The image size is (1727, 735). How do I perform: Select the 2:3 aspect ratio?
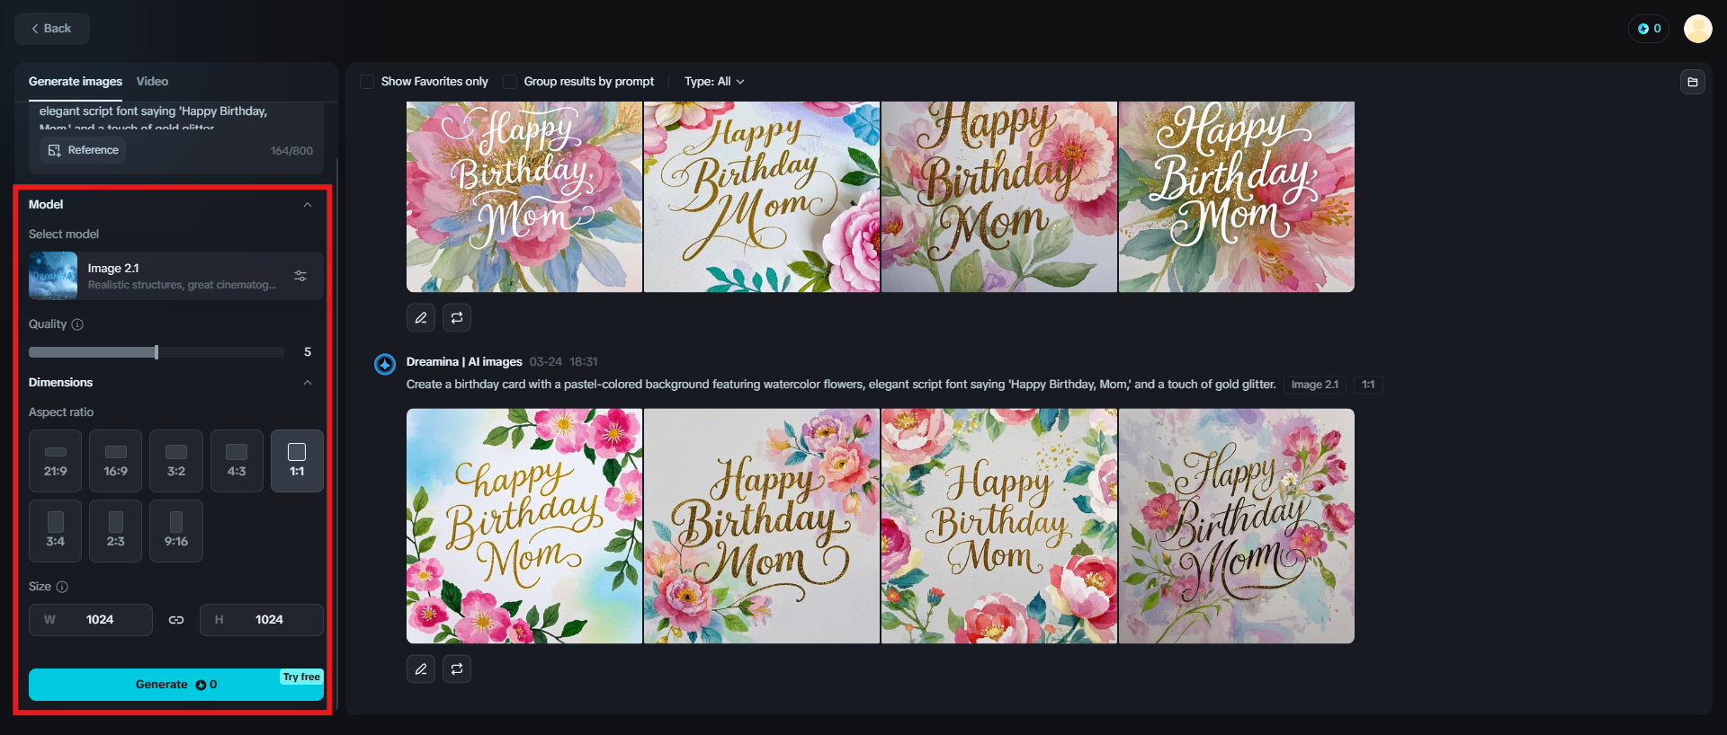tap(116, 531)
